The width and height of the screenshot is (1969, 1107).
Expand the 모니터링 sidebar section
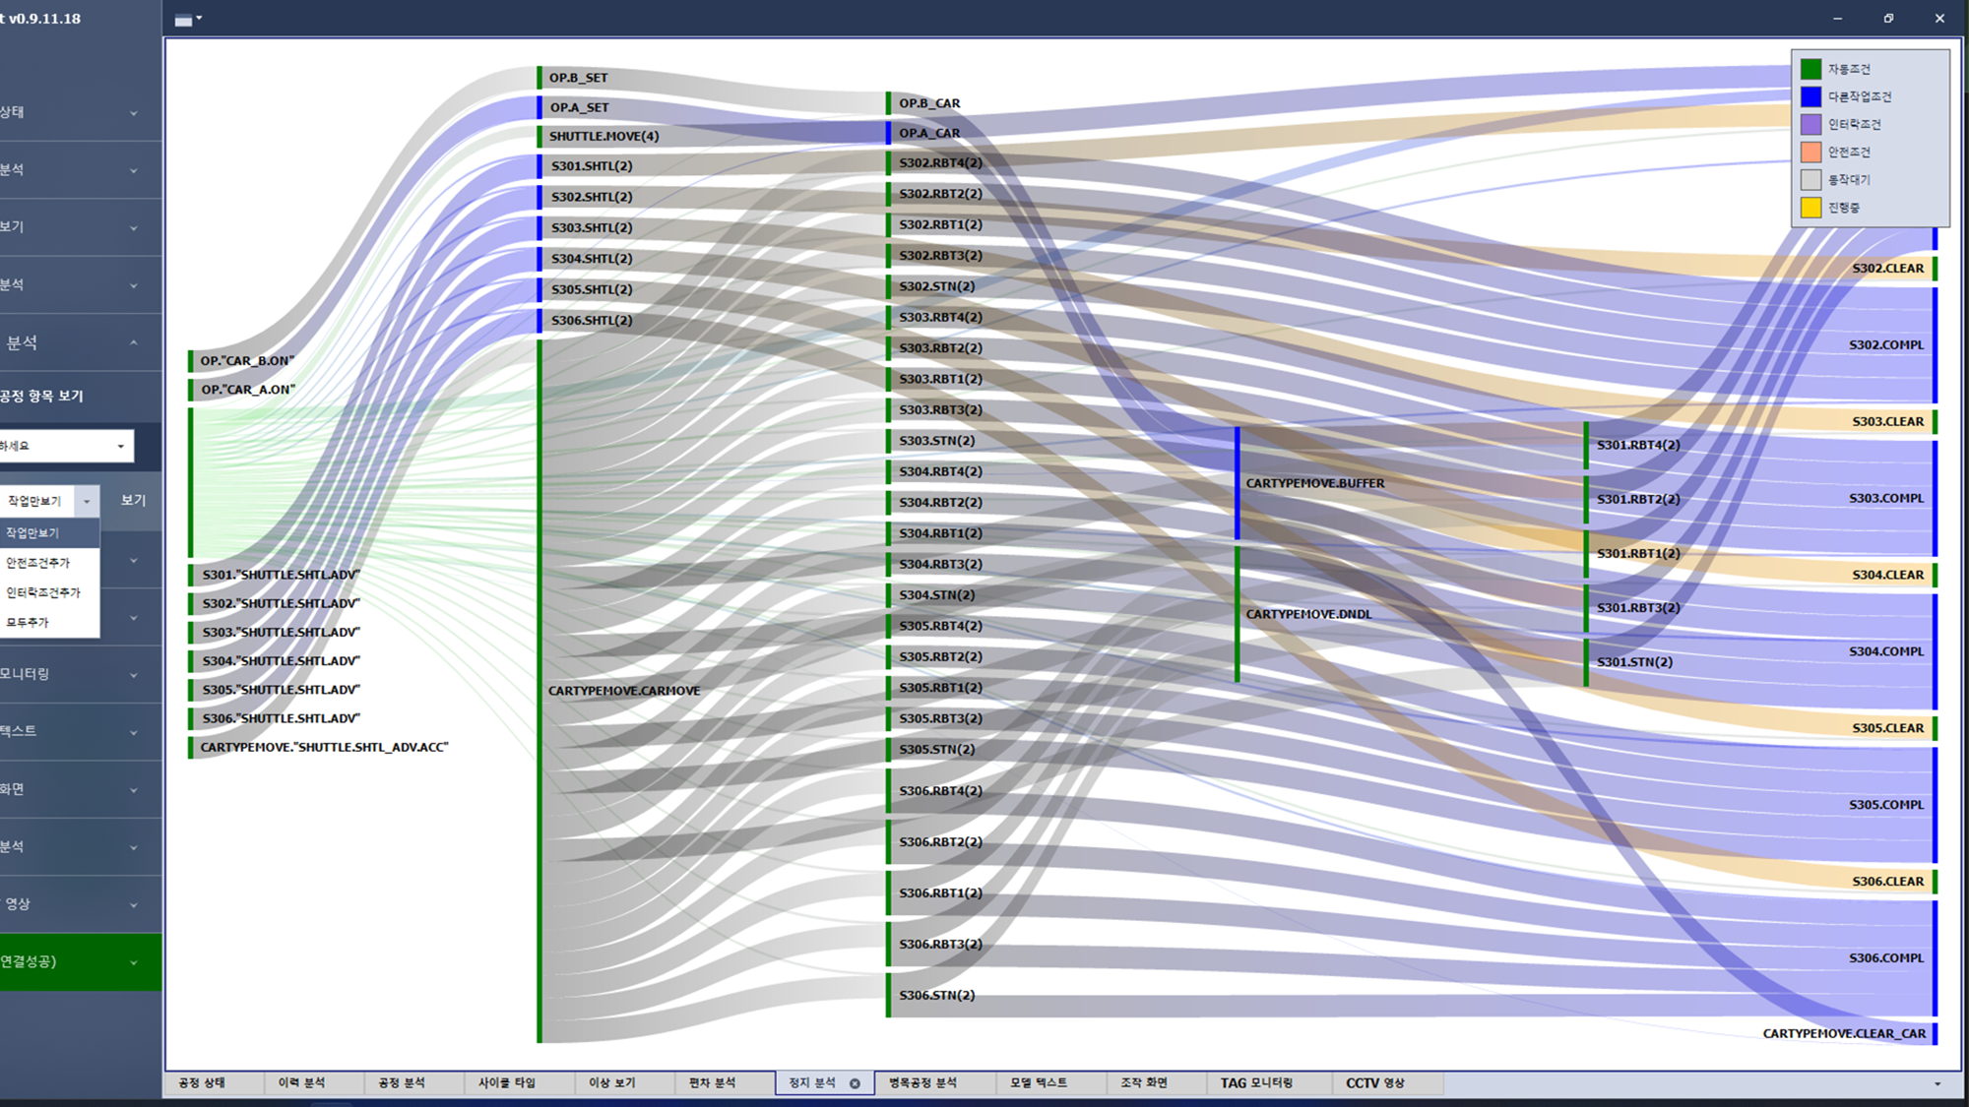(69, 674)
